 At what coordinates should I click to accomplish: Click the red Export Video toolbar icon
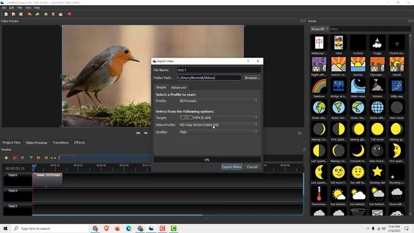[x=69, y=14]
